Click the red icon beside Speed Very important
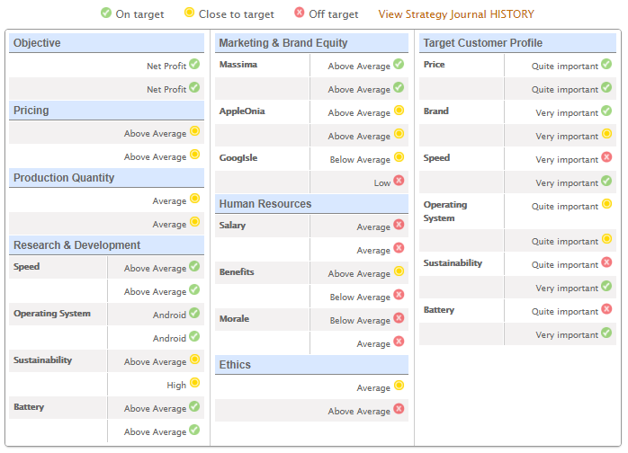This screenshot has width=628, height=453. 606,158
